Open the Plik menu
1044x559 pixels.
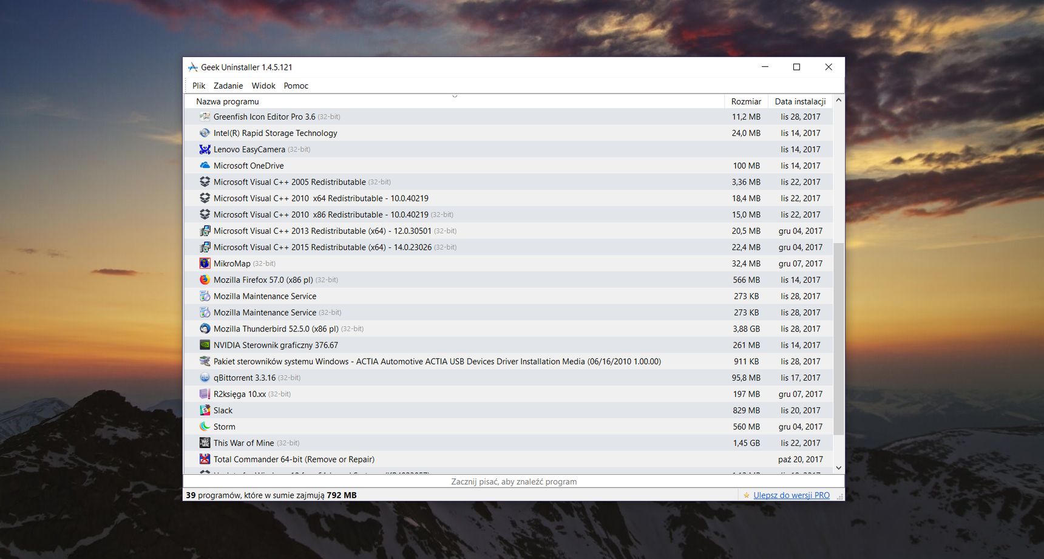pyautogui.click(x=198, y=86)
